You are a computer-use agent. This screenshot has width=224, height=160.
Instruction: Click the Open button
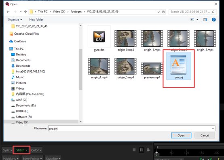[x=181, y=135]
